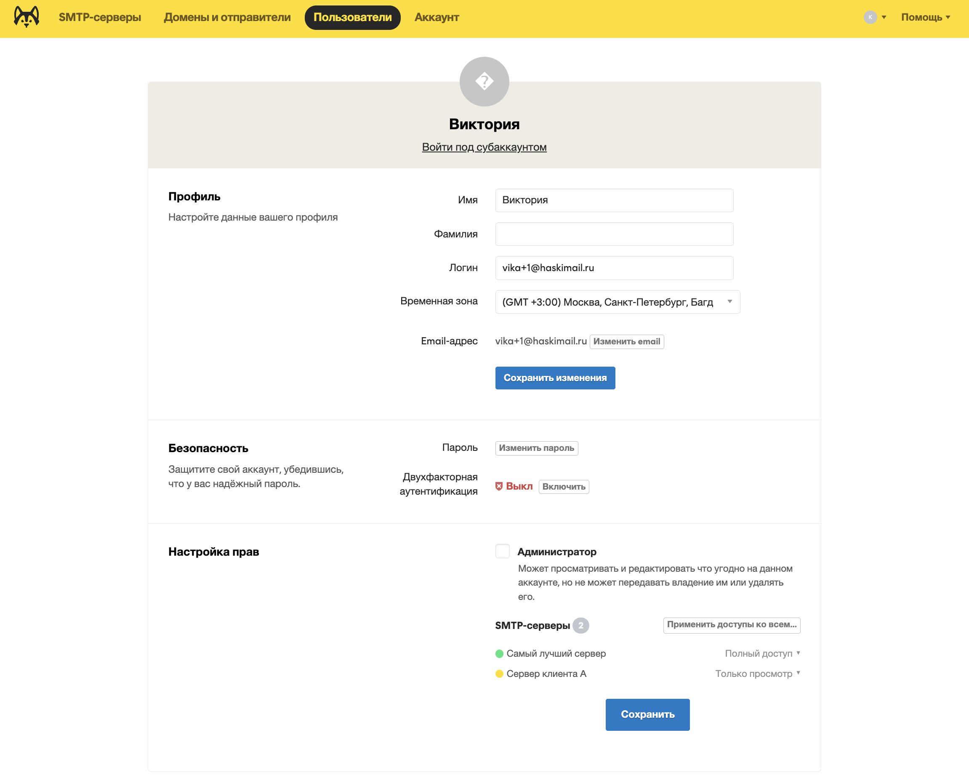Click the red shield icon next to Выкл

[x=499, y=486]
